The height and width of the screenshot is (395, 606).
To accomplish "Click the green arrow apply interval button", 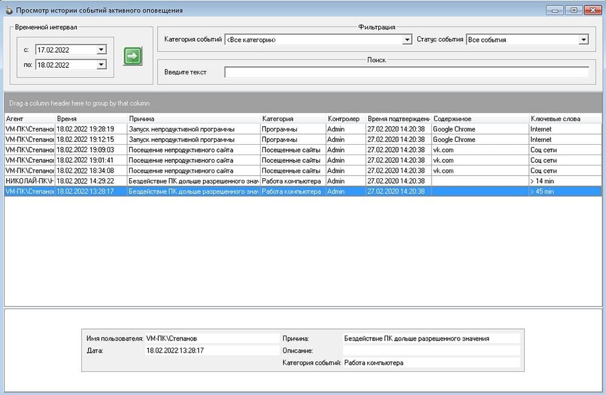I will point(133,56).
